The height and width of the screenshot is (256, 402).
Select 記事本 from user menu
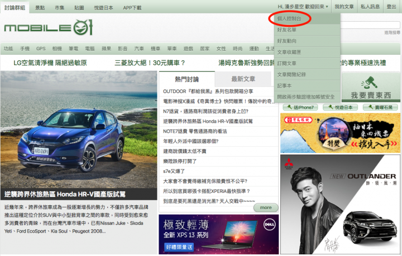(x=307, y=86)
